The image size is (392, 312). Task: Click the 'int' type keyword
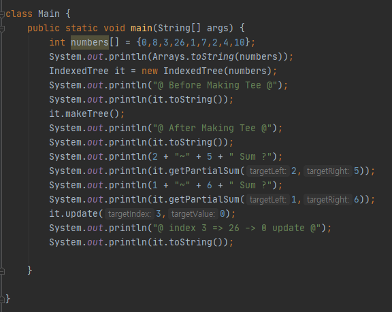pos(57,42)
